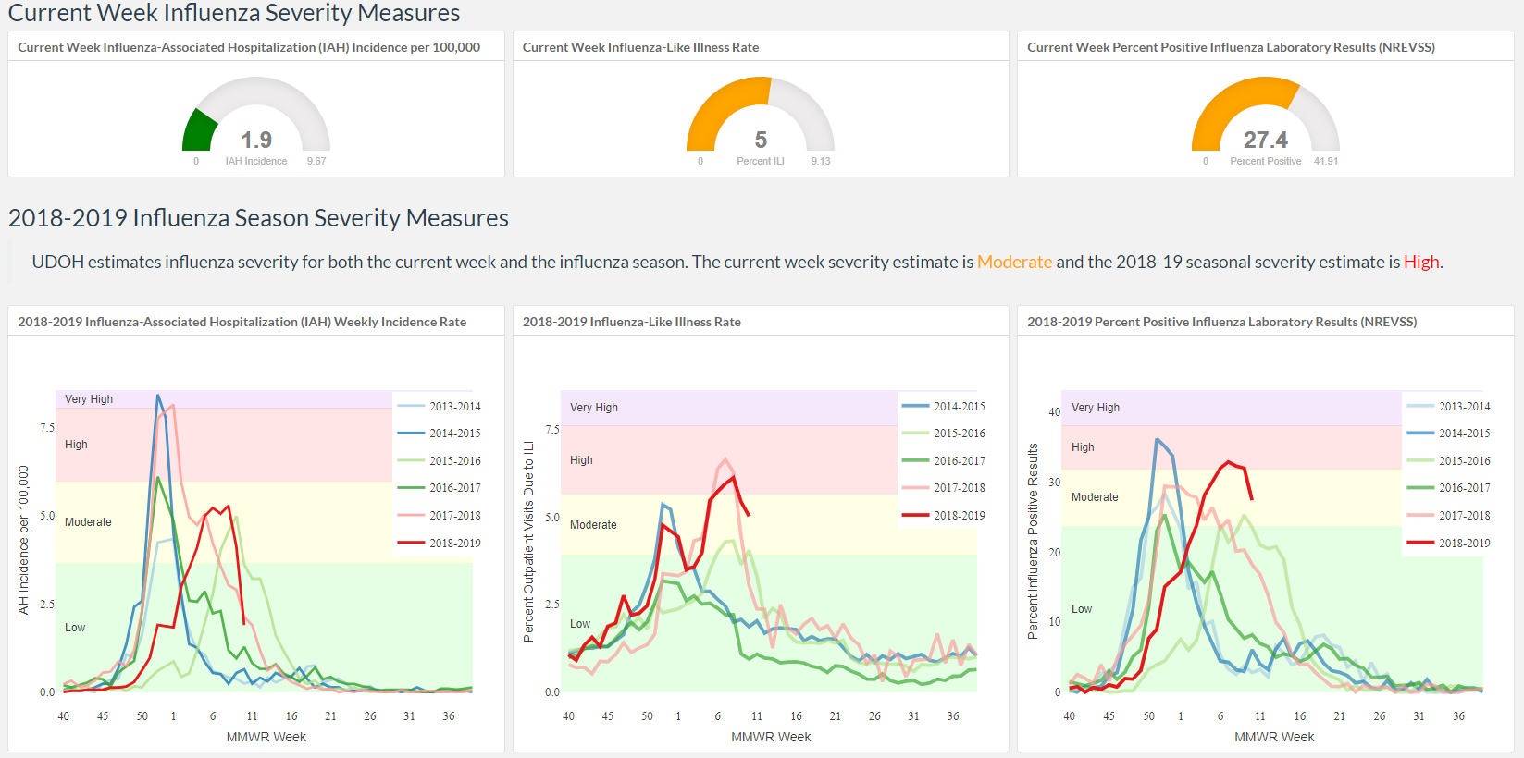Toggle 2016-2017 series in NREVSS chart legend
Image resolution: width=1524 pixels, height=758 pixels.
point(1448,487)
